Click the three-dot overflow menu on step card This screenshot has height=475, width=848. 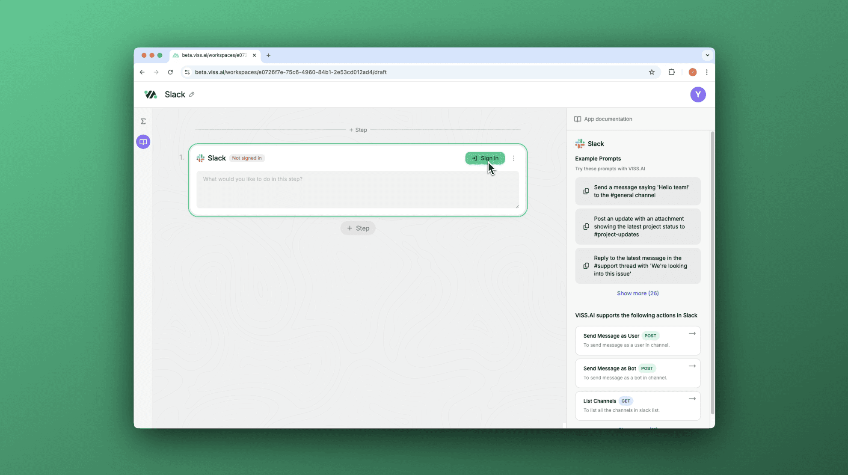point(514,158)
